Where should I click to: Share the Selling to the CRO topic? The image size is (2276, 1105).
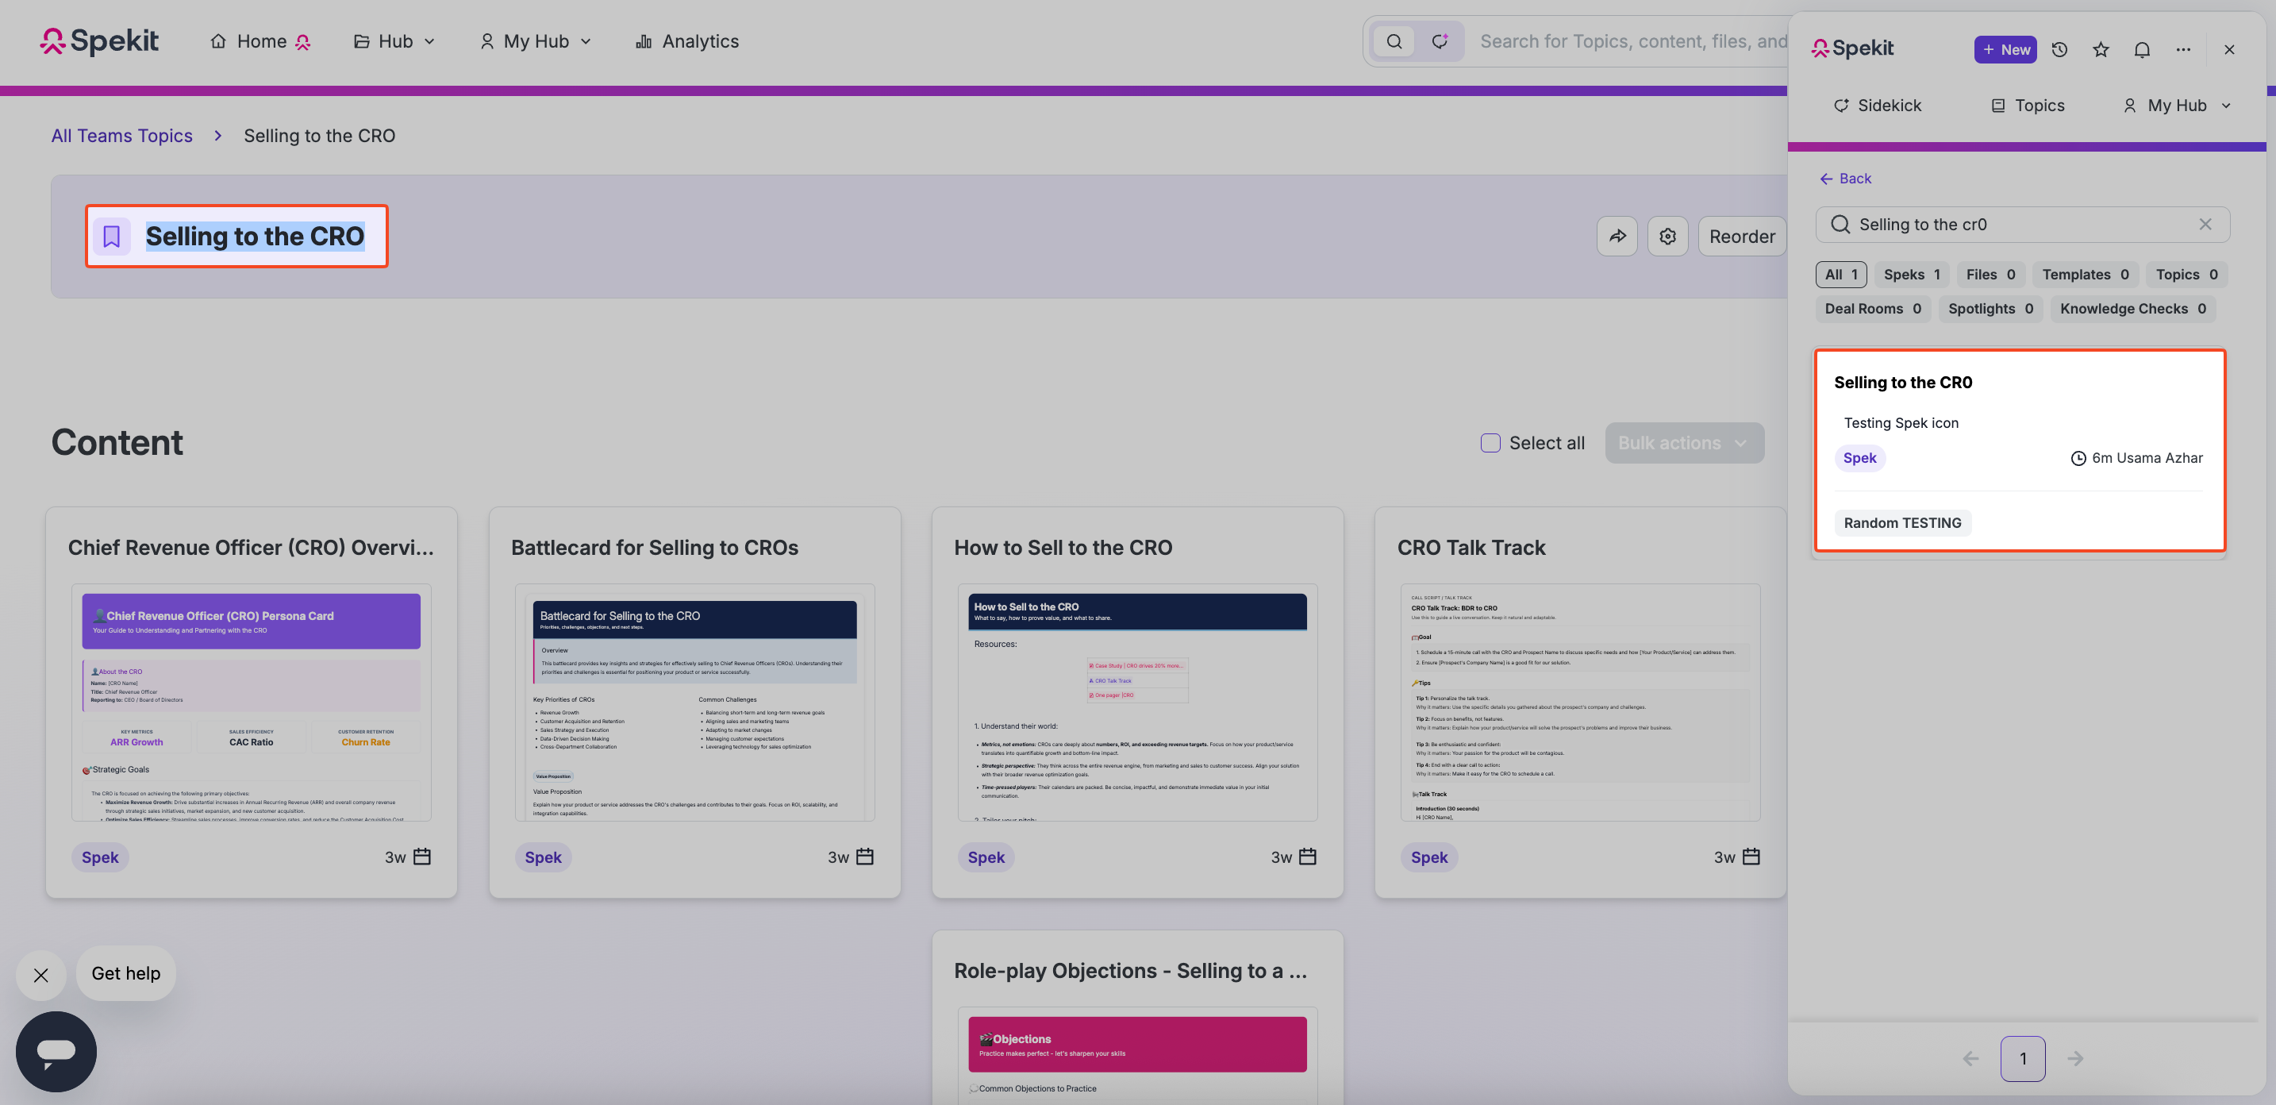[1617, 236]
